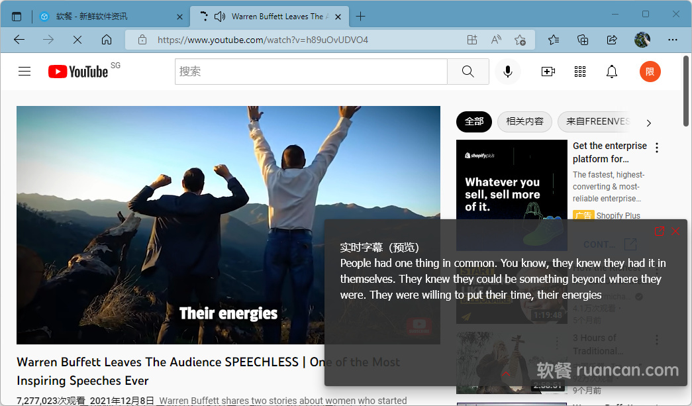Image resolution: width=692 pixels, height=406 pixels.
Task: Toggle browser vertical tabs panel button
Action: [x=17, y=17]
